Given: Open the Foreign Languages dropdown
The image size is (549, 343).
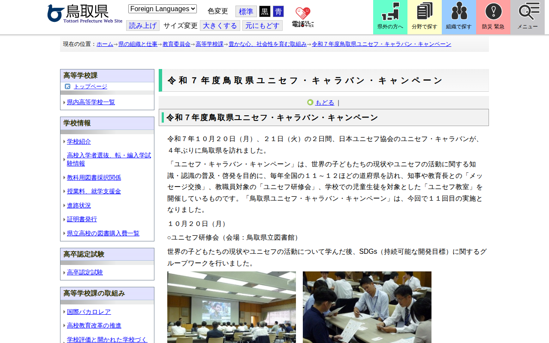Looking at the screenshot, I should (x=163, y=9).
